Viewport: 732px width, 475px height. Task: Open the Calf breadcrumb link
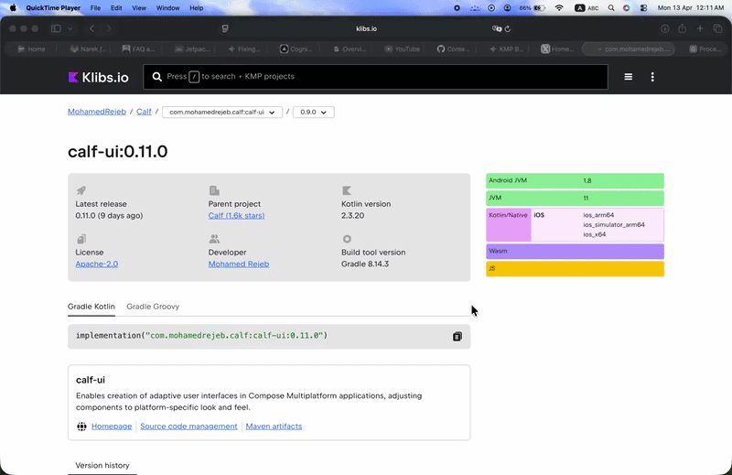pos(144,112)
